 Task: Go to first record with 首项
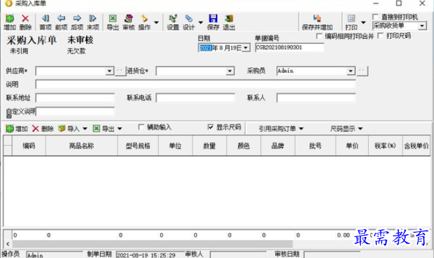[45, 22]
